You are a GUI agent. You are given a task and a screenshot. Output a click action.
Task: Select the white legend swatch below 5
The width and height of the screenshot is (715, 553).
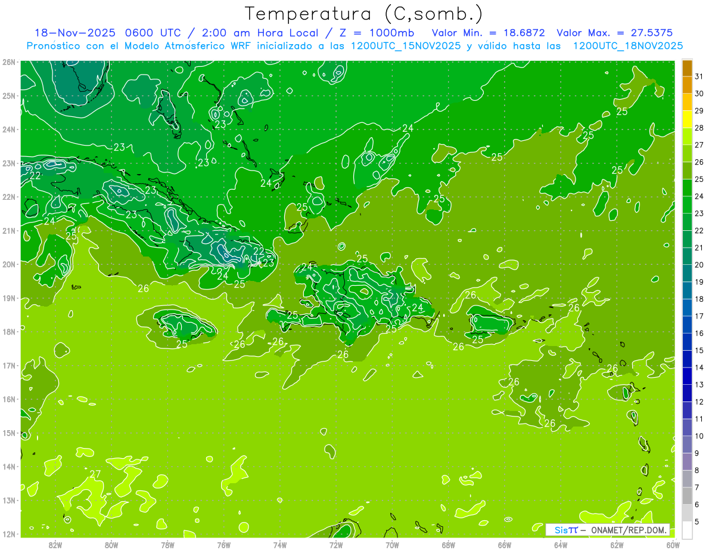[687, 530]
